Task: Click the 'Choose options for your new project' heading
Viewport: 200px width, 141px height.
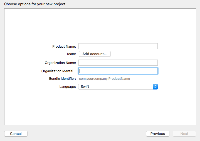Action: coord(35,4)
